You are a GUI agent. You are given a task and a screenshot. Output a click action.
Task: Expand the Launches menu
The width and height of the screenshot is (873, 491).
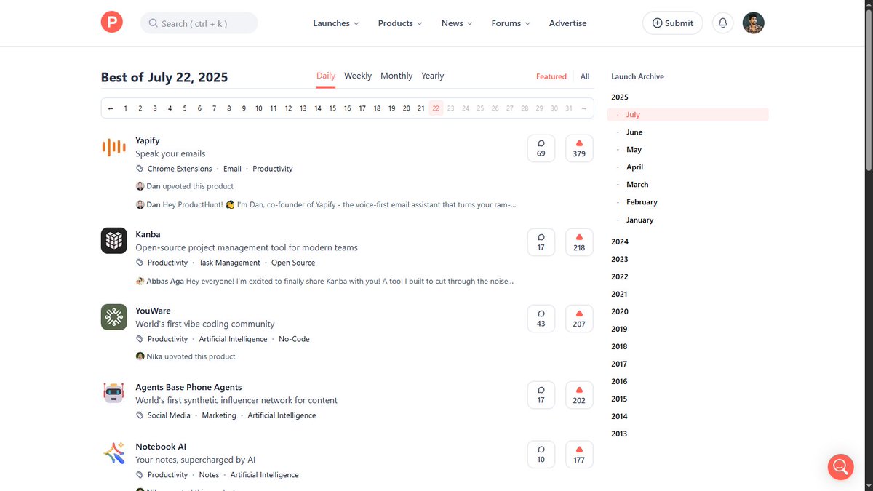[336, 23]
